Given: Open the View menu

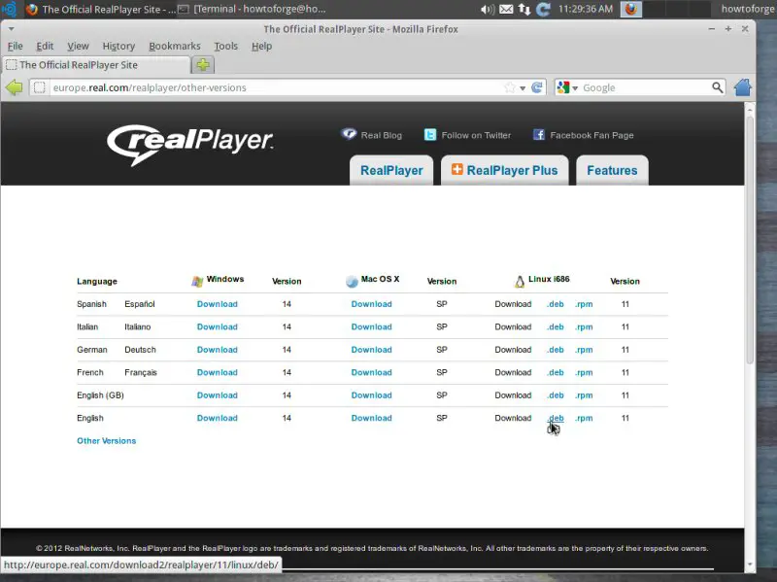Looking at the screenshot, I should pyautogui.click(x=78, y=46).
